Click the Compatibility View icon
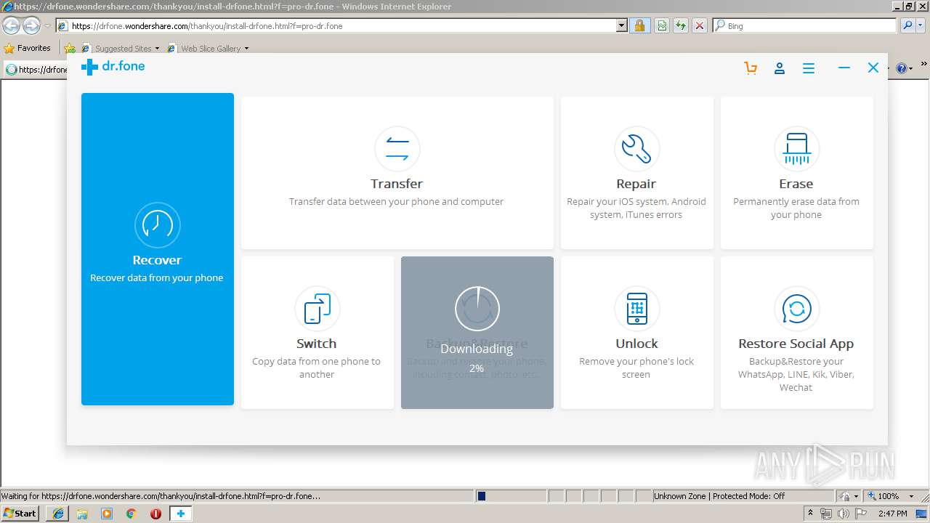This screenshot has width=930, height=523. pos(662,26)
